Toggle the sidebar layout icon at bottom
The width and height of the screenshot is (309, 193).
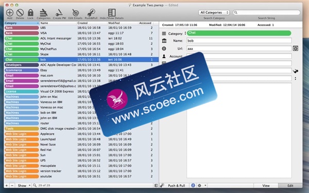[156, 185]
